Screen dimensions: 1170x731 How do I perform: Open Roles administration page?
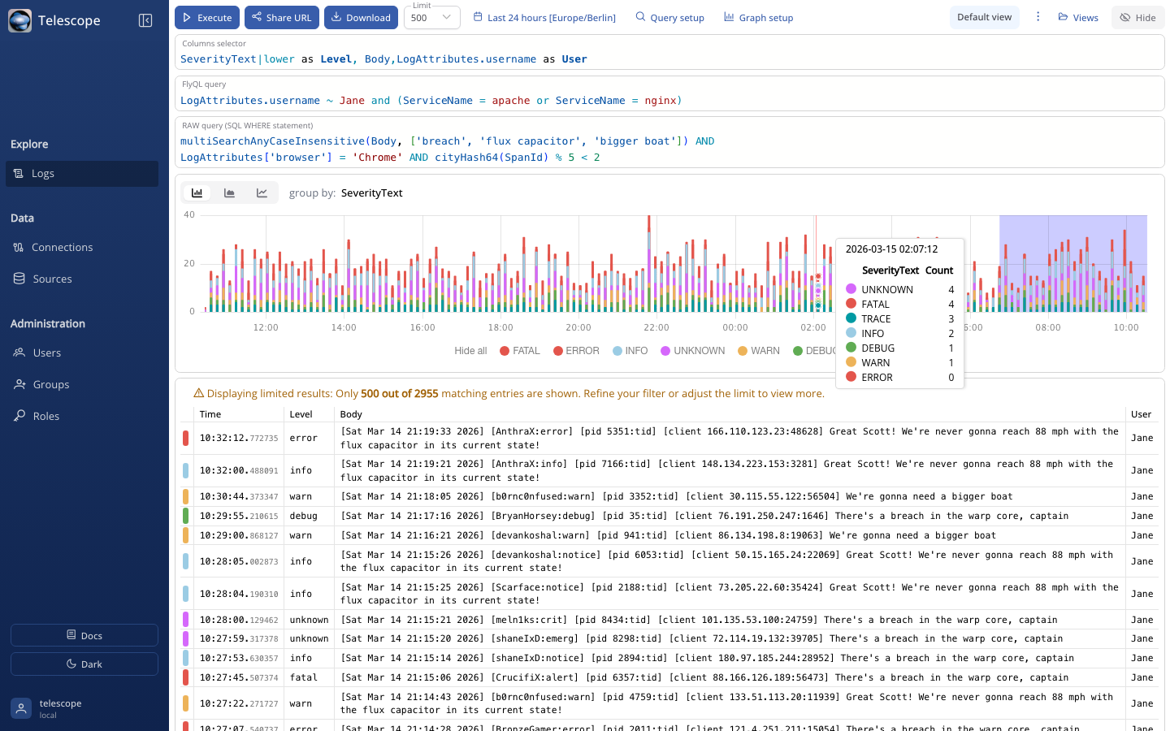(82, 416)
